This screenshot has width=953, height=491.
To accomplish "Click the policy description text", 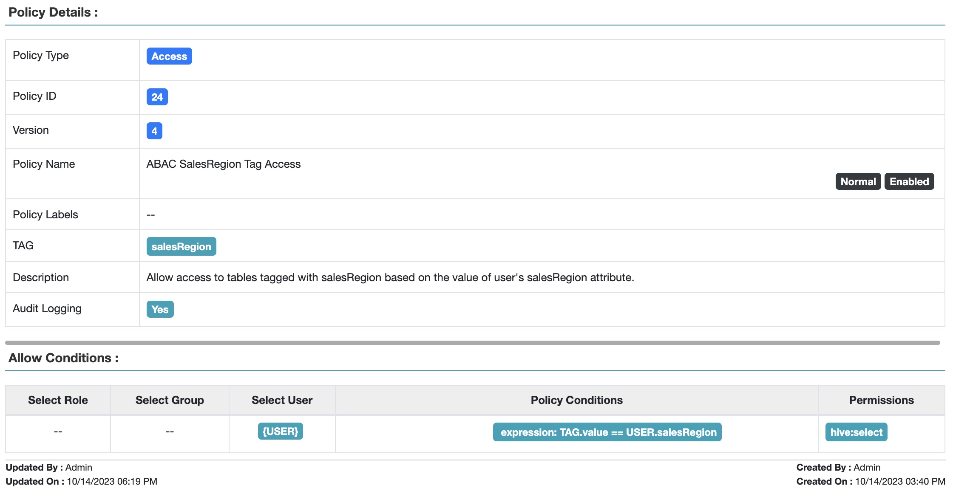I will (390, 277).
